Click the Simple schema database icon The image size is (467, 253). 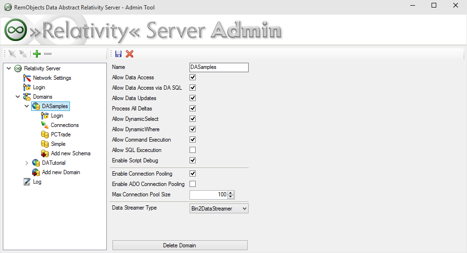tap(45, 144)
